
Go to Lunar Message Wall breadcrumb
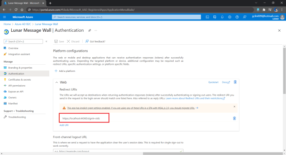click(46, 24)
